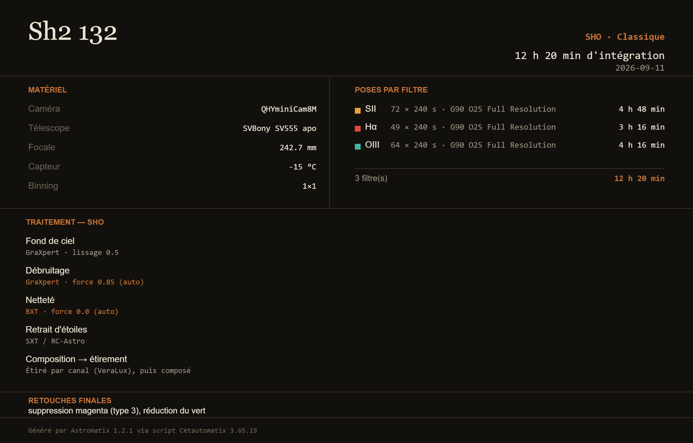Click the teal OIII filter color swatch
The height and width of the screenshot is (443, 693).
(358, 147)
